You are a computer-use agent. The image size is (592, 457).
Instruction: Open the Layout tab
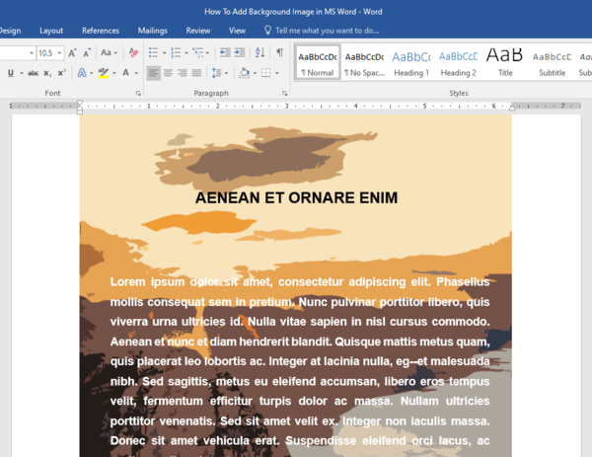point(51,31)
